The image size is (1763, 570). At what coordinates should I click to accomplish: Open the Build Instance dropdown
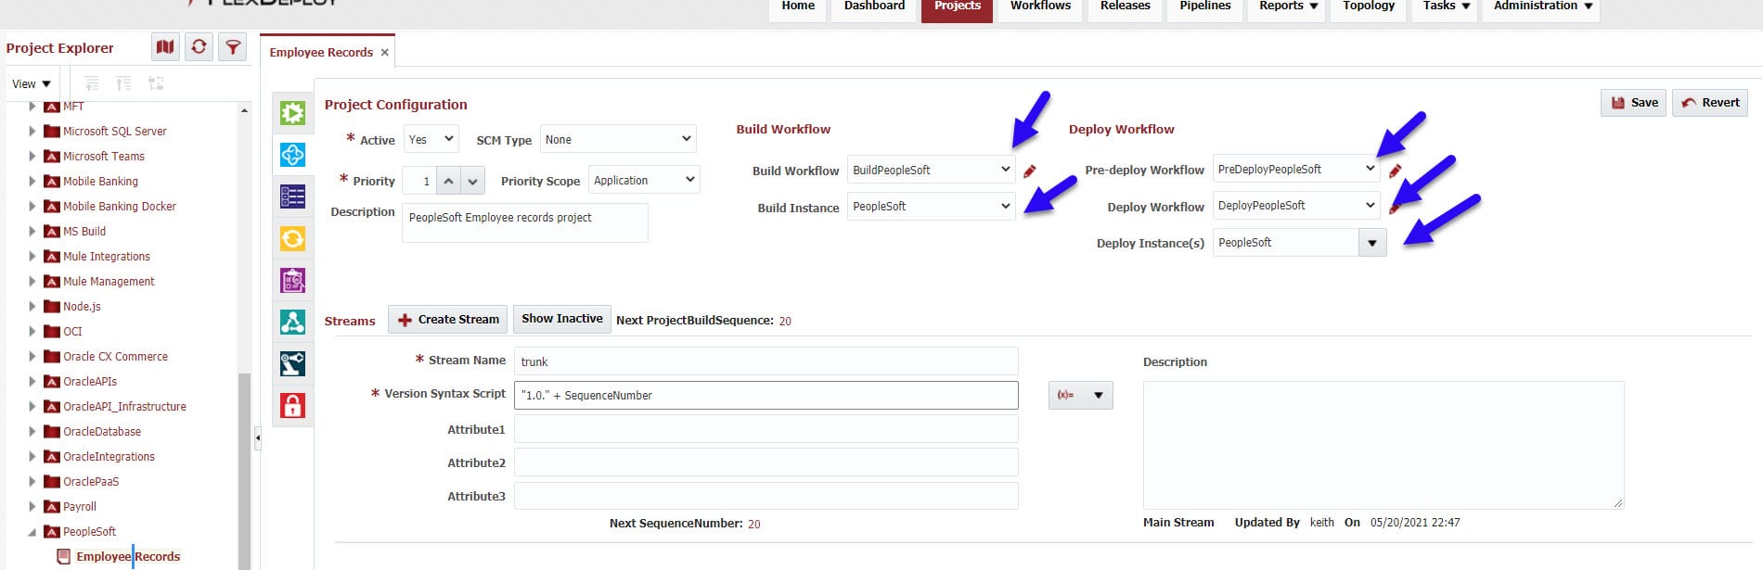coord(931,206)
